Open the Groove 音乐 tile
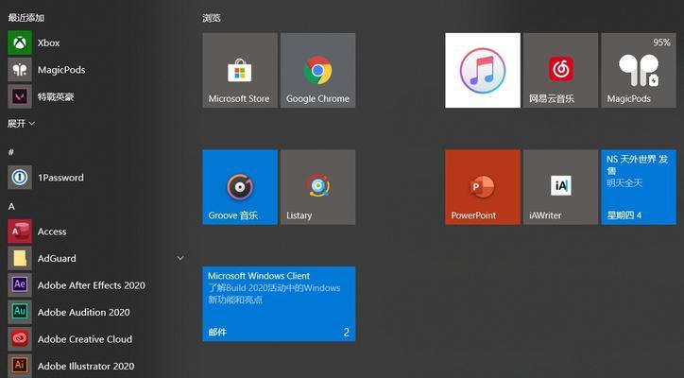This screenshot has height=378, width=684. tap(240, 187)
